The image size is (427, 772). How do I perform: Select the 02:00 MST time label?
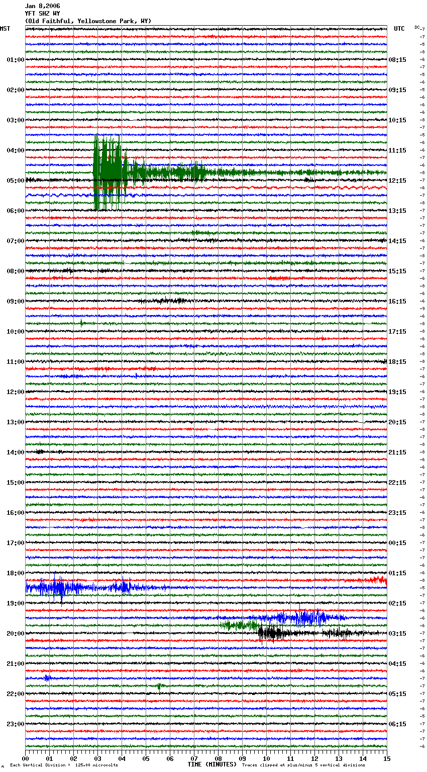pos(16,90)
